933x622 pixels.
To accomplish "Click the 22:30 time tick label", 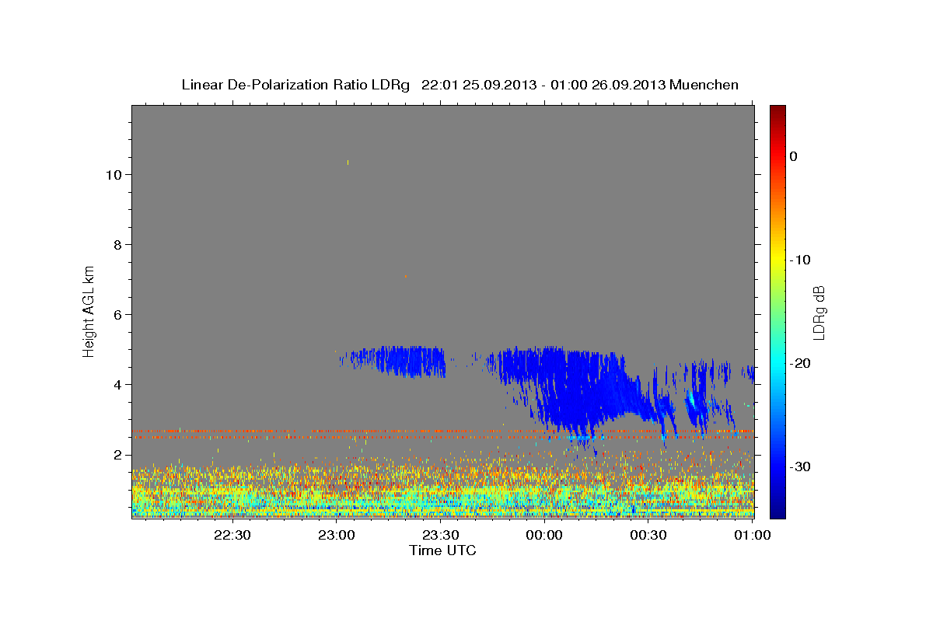I will (x=232, y=535).
